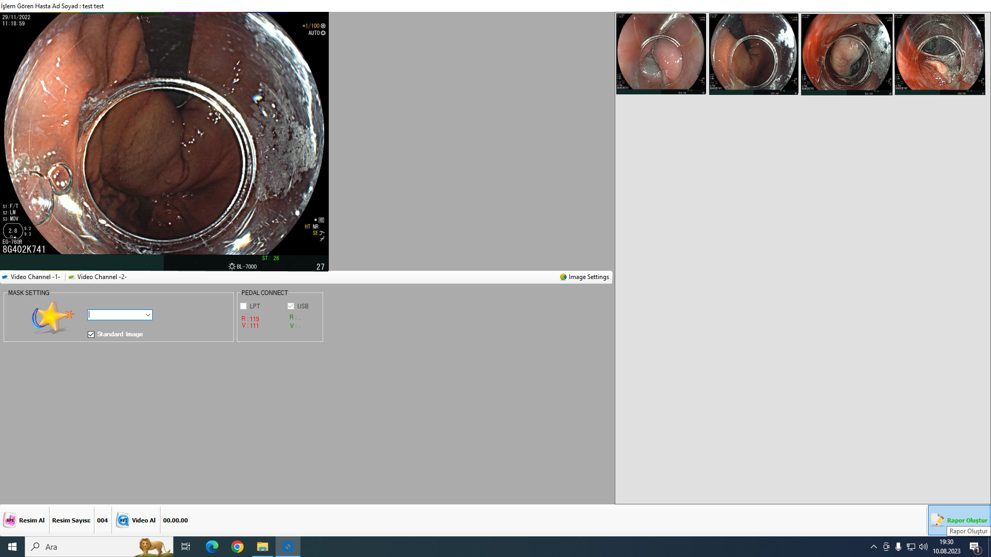The height and width of the screenshot is (557, 991).
Task: Open File Explorer from taskbar
Action: (x=263, y=547)
